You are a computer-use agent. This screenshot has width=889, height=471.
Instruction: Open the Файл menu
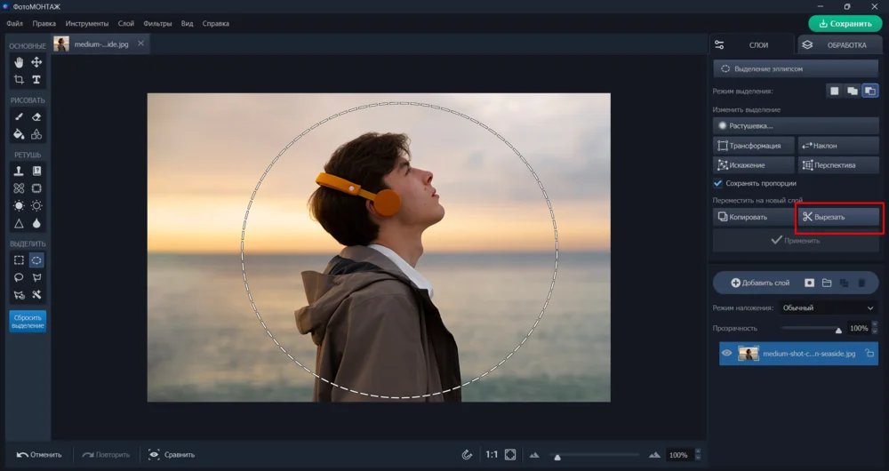[15, 24]
